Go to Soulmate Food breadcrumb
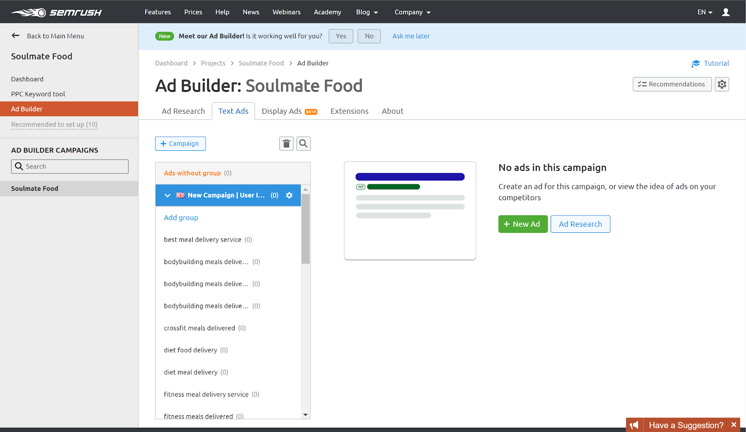Image resolution: width=746 pixels, height=432 pixels. click(x=261, y=63)
